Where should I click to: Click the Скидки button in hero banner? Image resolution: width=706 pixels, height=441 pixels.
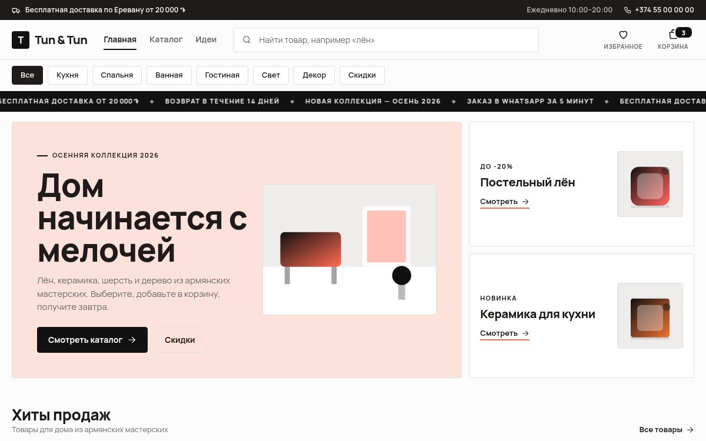click(x=180, y=340)
